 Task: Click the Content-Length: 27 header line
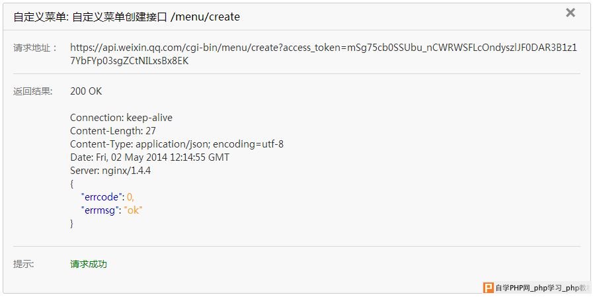113,131
